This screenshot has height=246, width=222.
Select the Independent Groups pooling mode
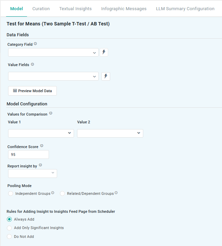coord(10,193)
